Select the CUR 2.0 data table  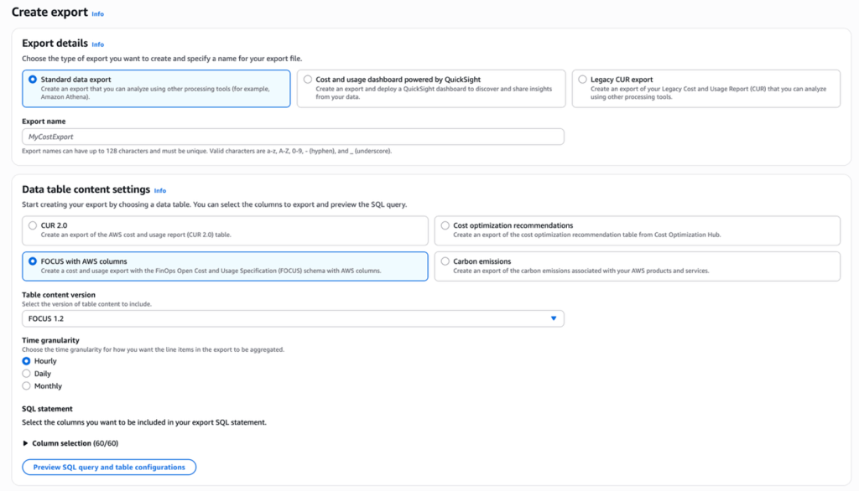point(33,225)
